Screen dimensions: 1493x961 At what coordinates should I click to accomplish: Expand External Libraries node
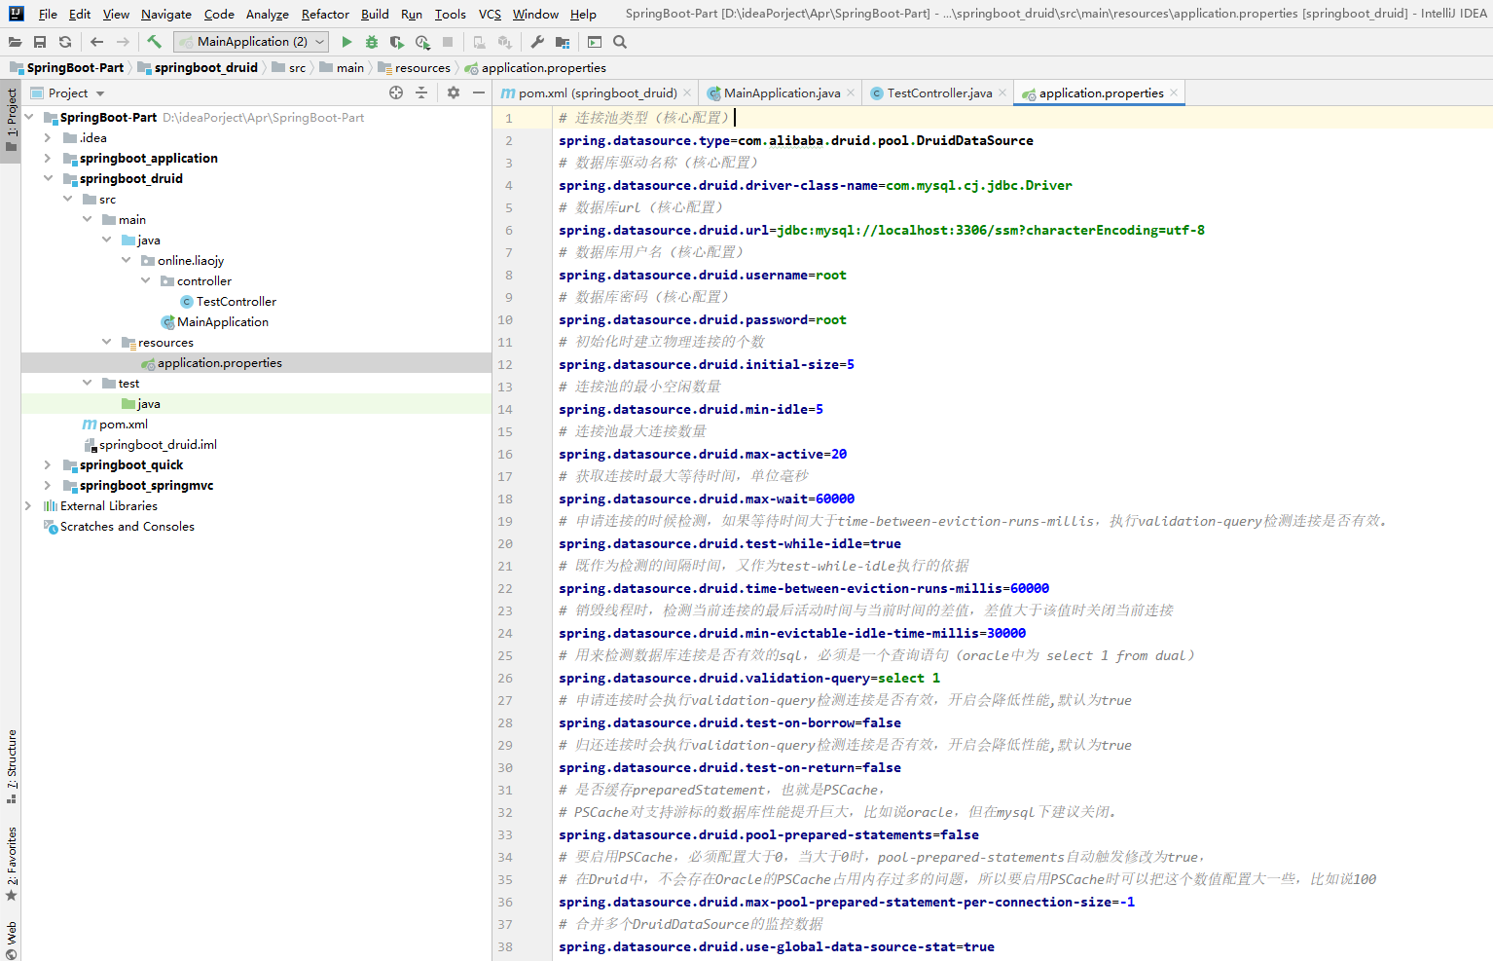28,506
